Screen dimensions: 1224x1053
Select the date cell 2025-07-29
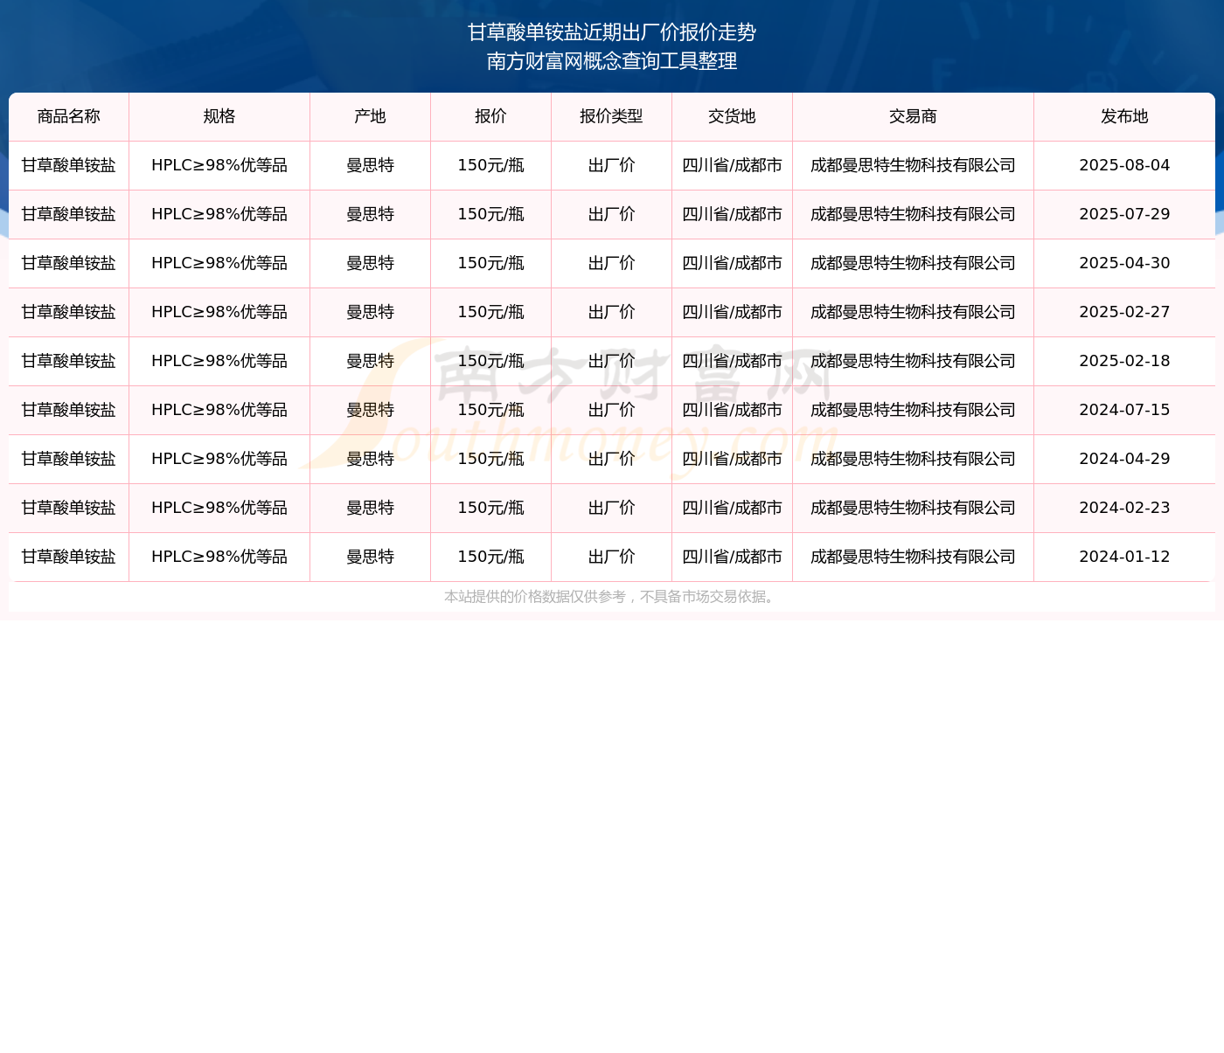click(1124, 214)
